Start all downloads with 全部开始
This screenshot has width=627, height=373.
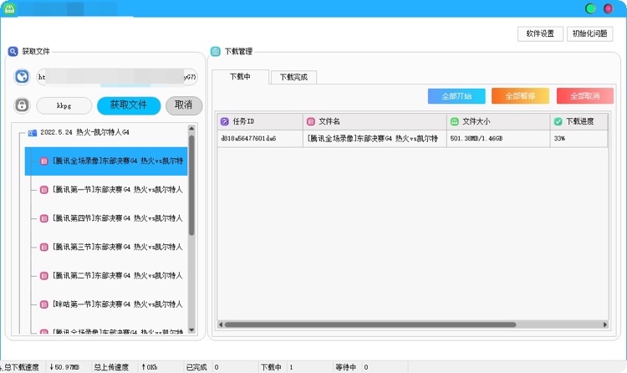coord(456,96)
